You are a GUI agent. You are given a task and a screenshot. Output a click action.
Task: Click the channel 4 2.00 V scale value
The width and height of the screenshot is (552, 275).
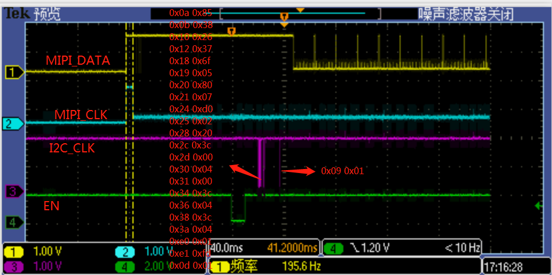[159, 266]
